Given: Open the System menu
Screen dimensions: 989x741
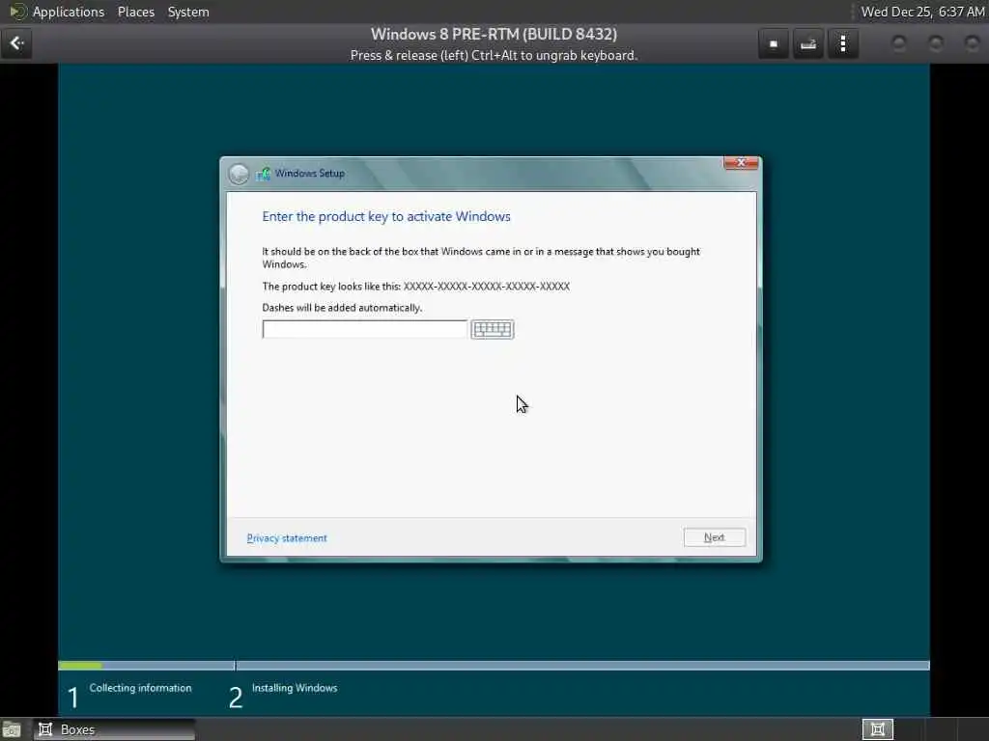Looking at the screenshot, I should (x=188, y=12).
